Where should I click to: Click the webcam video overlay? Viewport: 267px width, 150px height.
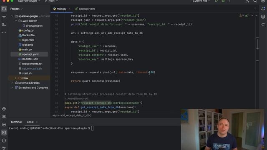pos(222,130)
